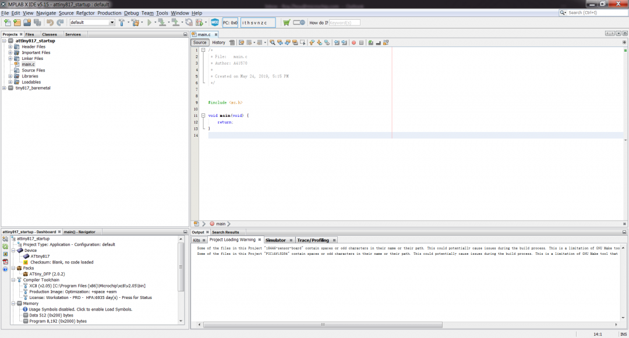
Task: Collapse the Device node in Dashboard
Action: [x=13, y=250]
